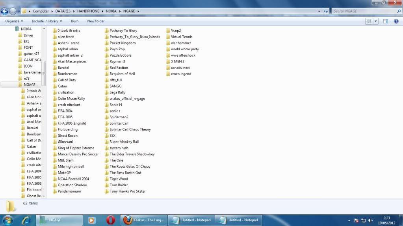Open the recent locations dropdown arrow
Image resolution: width=403 pixels, height=226 pixels.
pos(19,11)
